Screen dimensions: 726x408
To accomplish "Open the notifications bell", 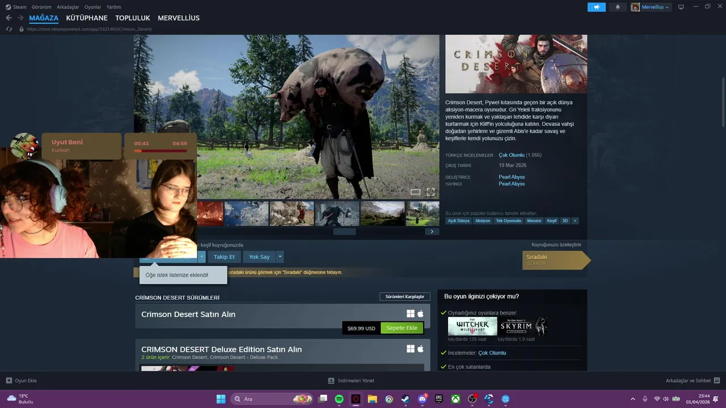I will (618, 7).
